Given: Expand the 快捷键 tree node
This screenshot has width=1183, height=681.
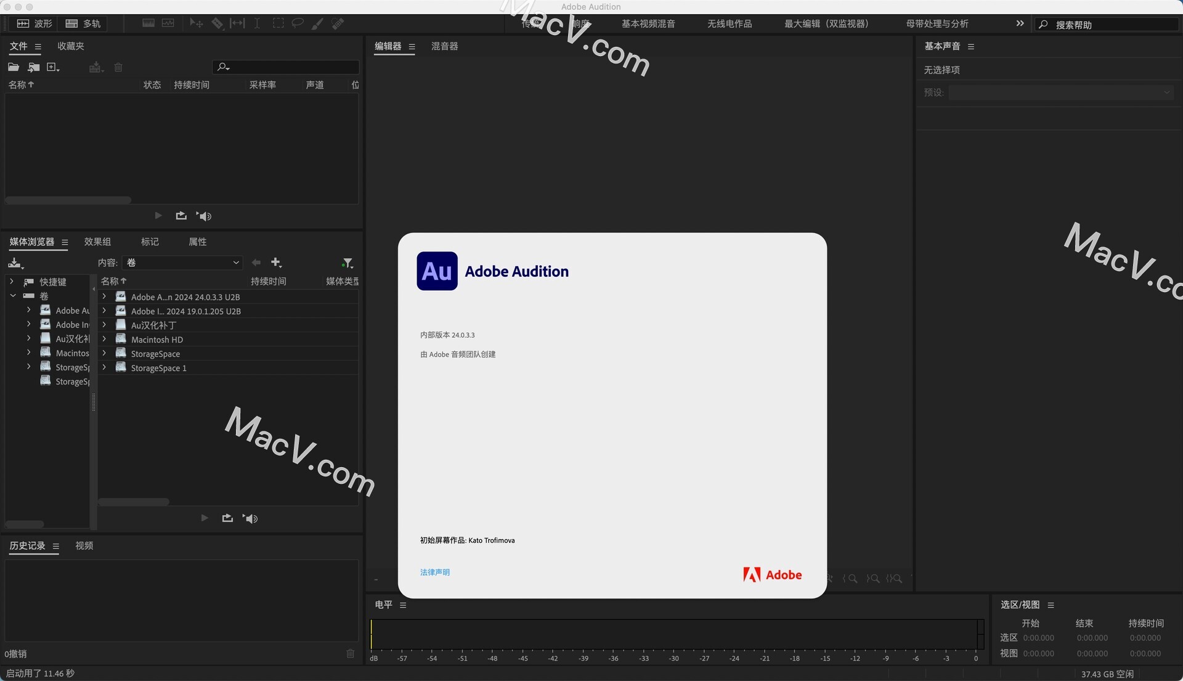Looking at the screenshot, I should (12, 282).
